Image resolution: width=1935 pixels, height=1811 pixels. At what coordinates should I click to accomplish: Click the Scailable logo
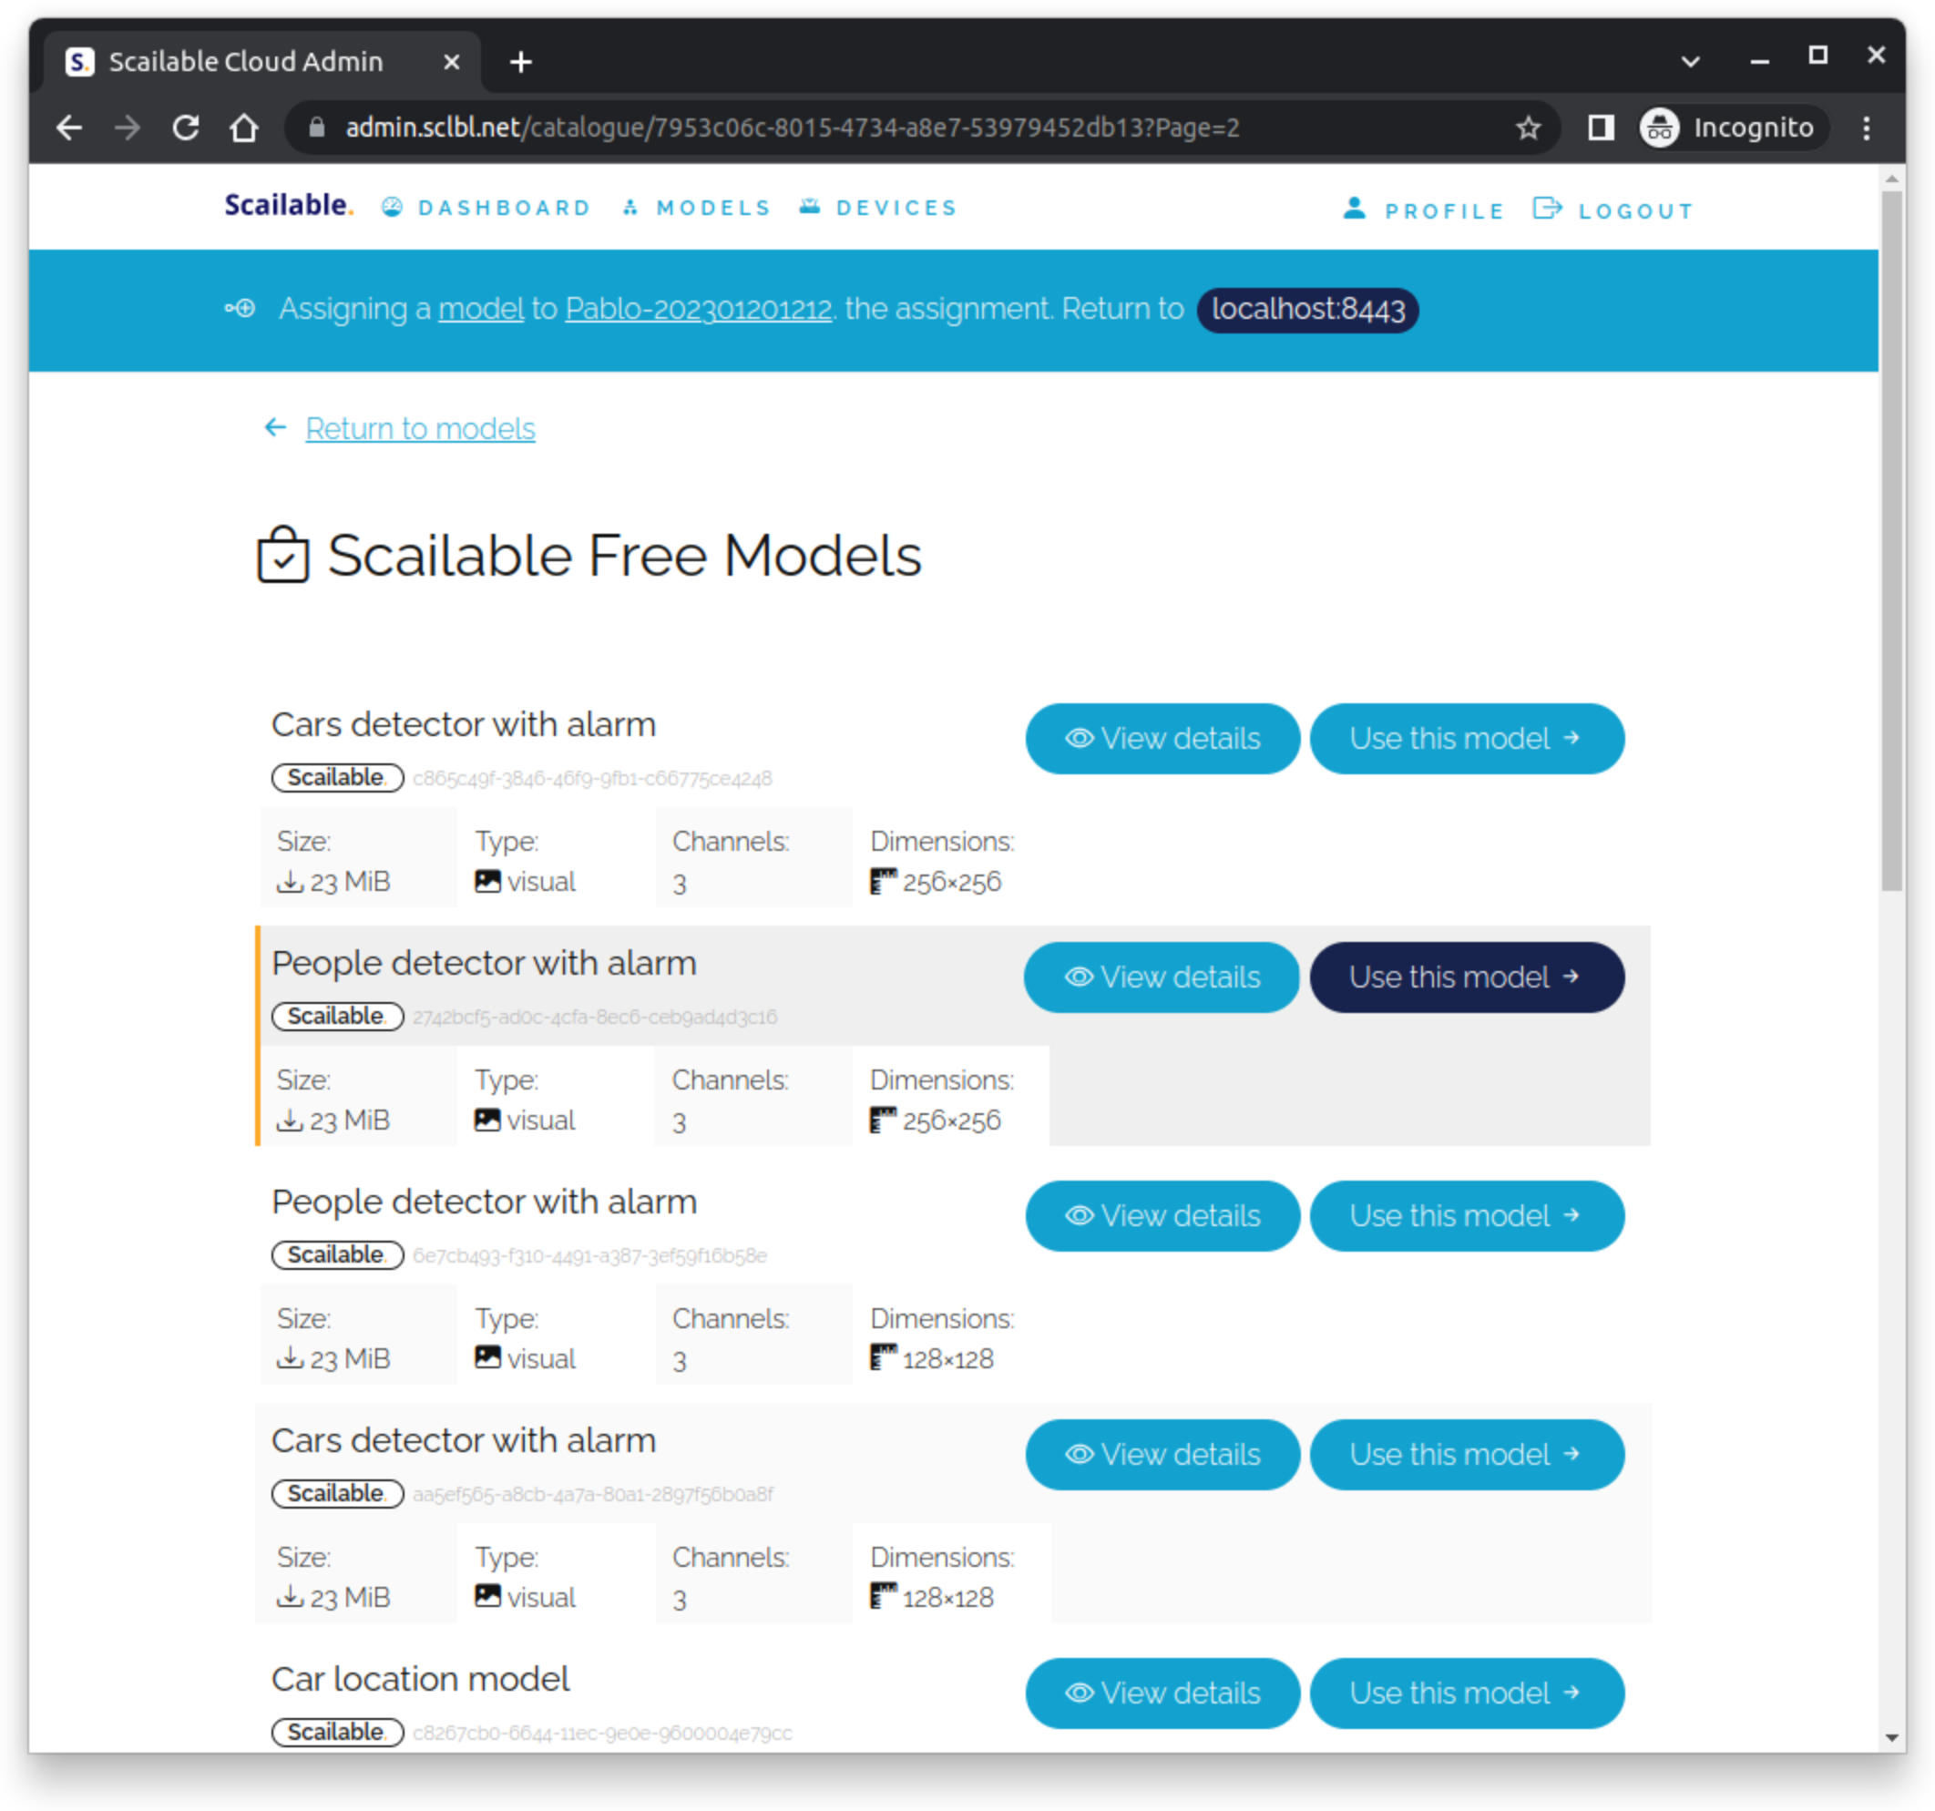click(x=288, y=205)
